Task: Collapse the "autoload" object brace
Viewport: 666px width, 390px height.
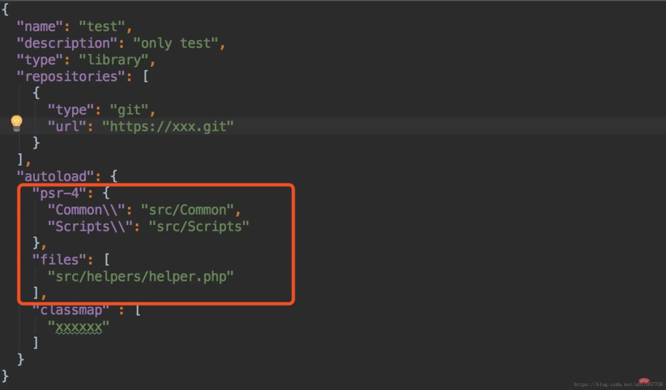Action: pos(114,176)
